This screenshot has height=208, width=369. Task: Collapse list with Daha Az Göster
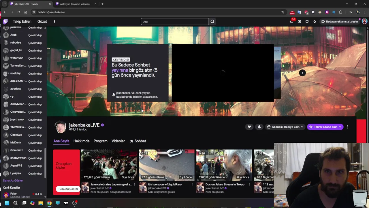(13, 181)
